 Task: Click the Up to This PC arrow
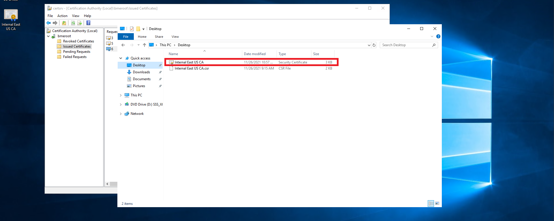click(144, 45)
